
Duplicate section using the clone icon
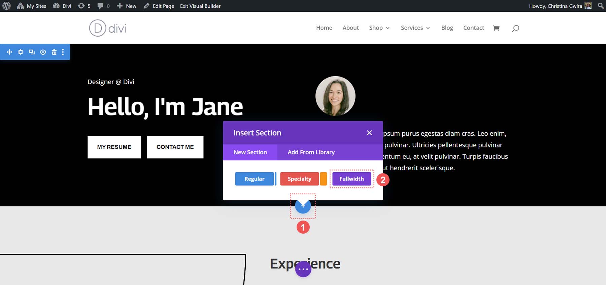point(32,52)
